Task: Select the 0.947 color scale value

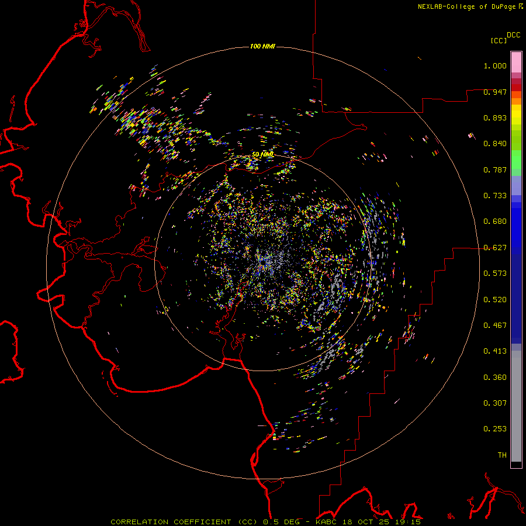Action: 495,92
